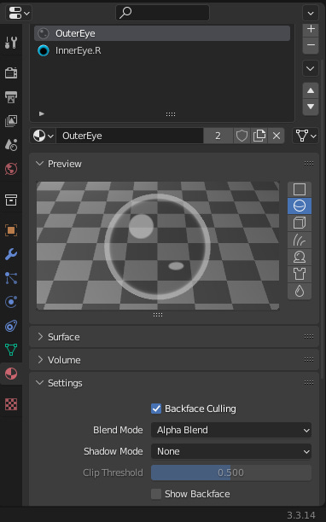The image size is (326, 522).
Task: Click the Clip Threshold slider
Action: (231, 473)
